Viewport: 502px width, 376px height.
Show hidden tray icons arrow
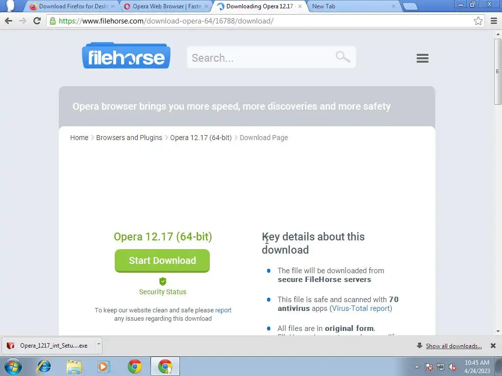(x=417, y=367)
